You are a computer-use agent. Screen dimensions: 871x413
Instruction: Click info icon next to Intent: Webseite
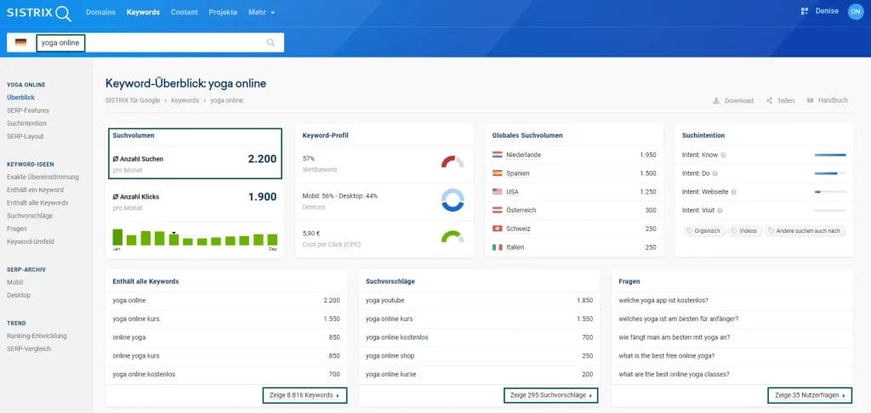(x=734, y=192)
